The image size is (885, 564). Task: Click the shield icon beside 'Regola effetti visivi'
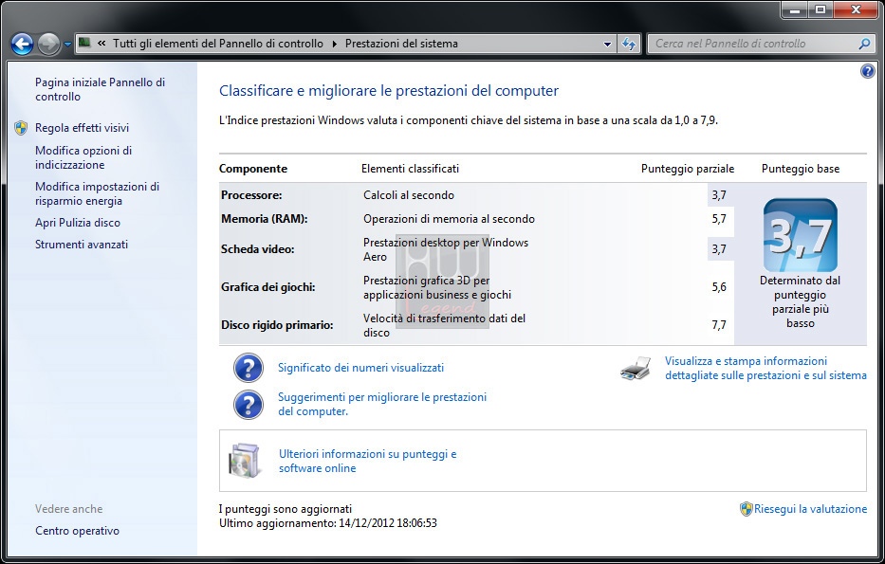pos(21,127)
